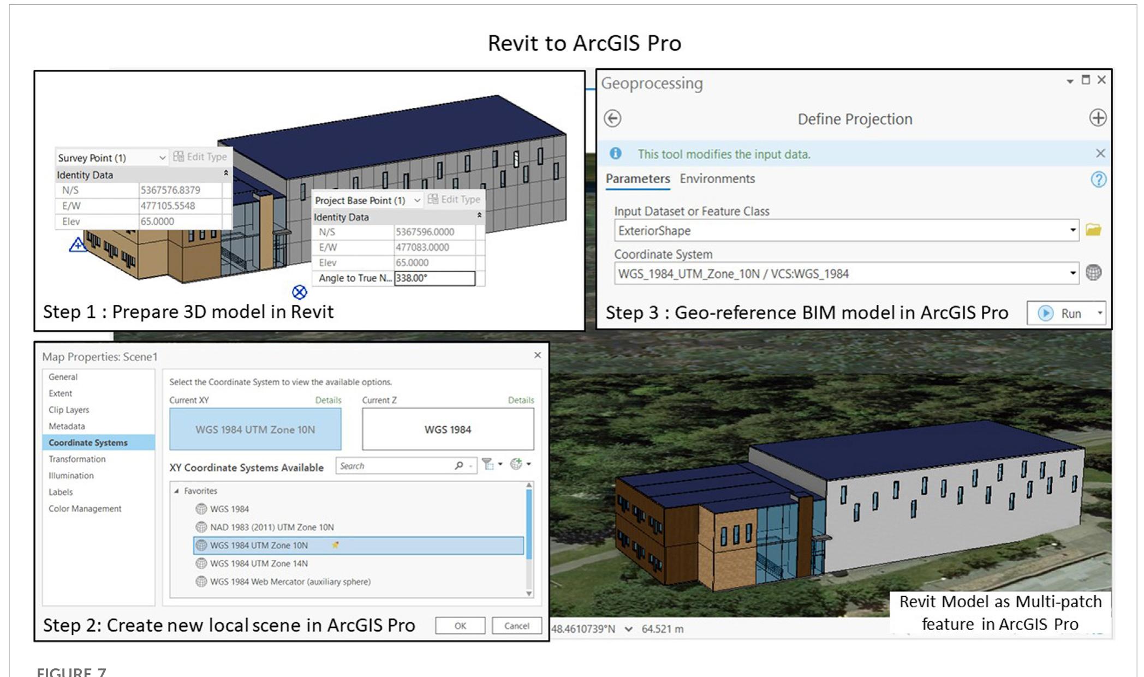Open the Survey Point selector dropdown
The image size is (1144, 677).
click(163, 157)
